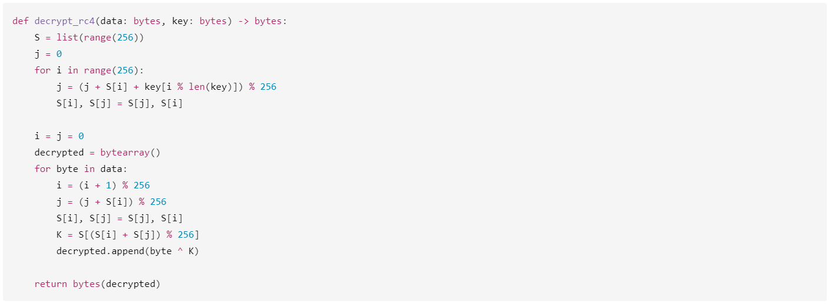
Task: Click the 'i = (i + 1) % 256' line
Action: [x=104, y=185]
